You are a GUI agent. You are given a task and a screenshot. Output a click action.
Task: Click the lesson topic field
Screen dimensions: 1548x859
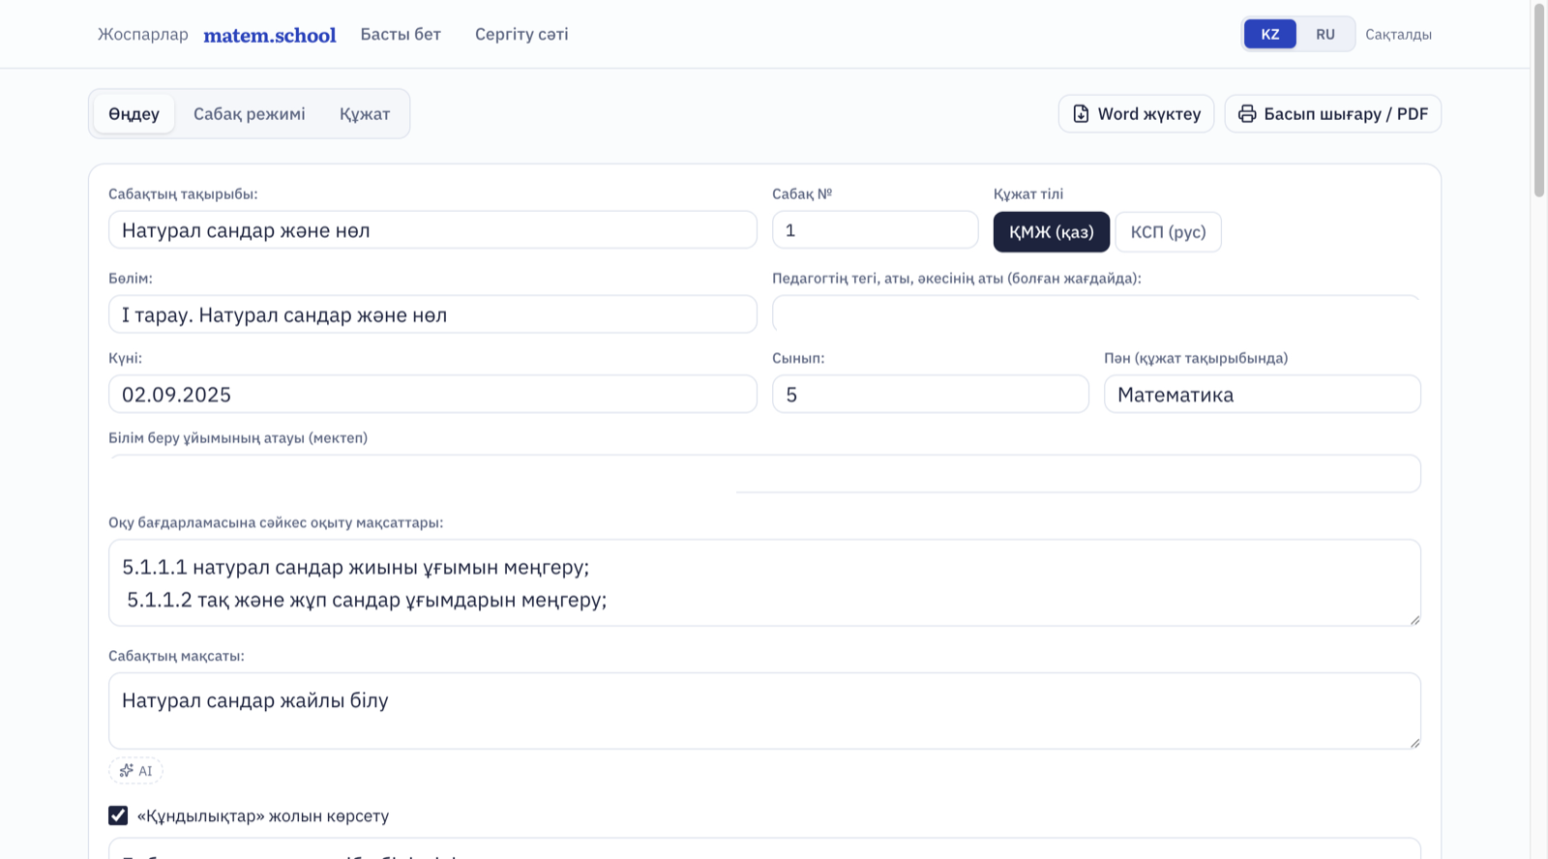tap(432, 230)
